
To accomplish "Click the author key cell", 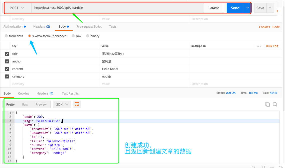I will 55,61.
